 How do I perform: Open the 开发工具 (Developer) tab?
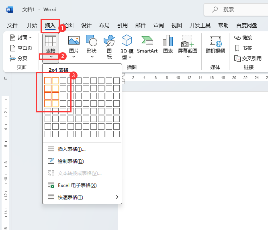tap(200, 25)
